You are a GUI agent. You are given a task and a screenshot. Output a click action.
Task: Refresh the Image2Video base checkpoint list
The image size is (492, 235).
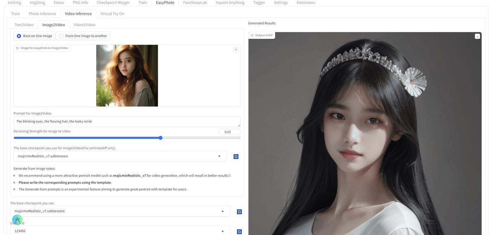click(236, 156)
